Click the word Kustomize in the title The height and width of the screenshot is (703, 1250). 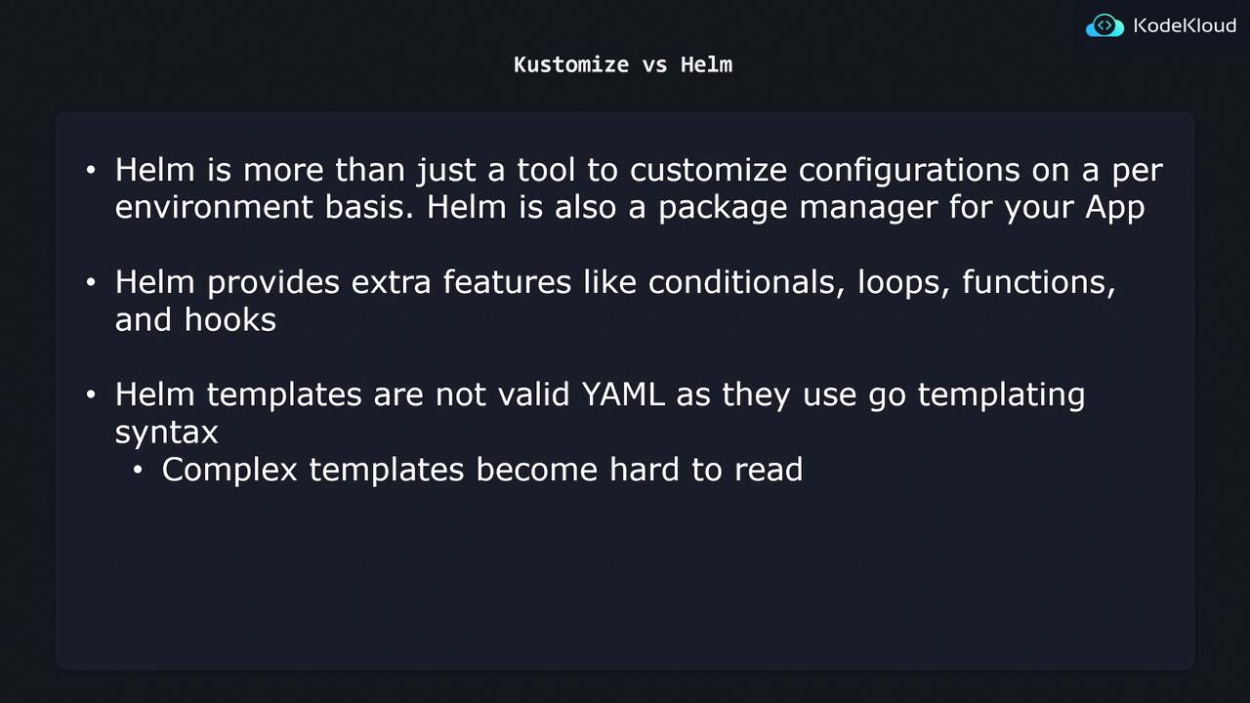pos(571,64)
